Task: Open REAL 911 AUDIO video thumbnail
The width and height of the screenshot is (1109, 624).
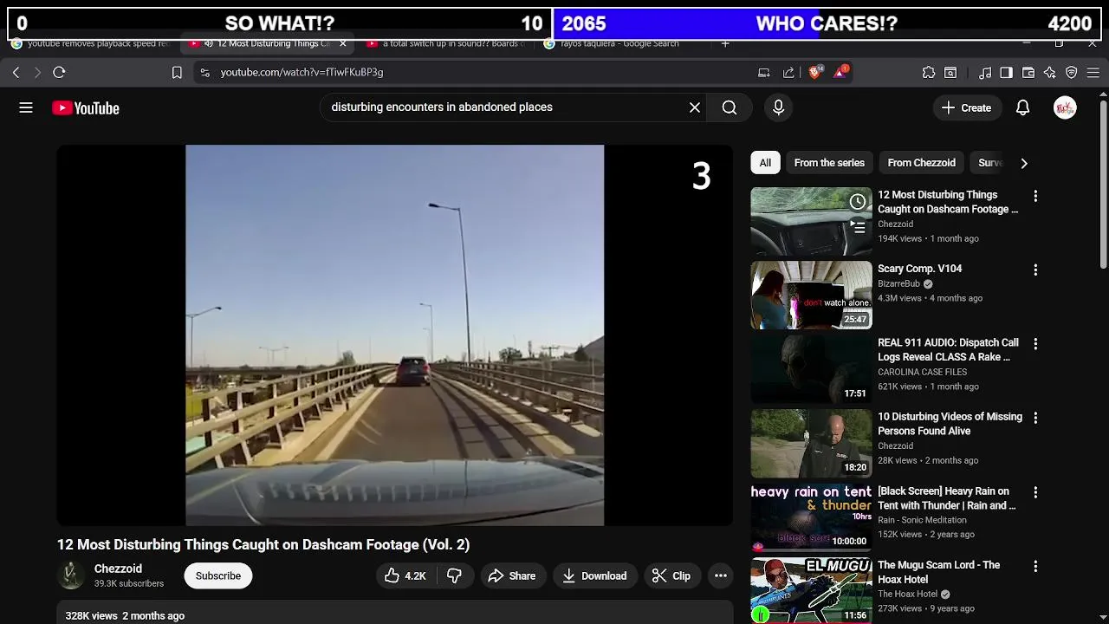Action: pyautogui.click(x=811, y=369)
